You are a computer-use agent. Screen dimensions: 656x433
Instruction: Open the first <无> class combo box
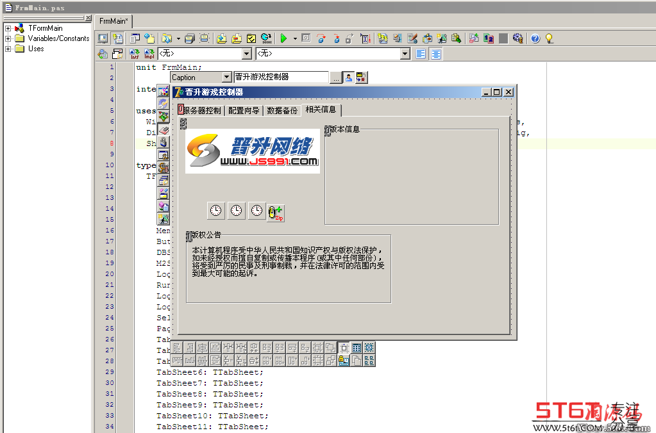[x=205, y=54]
